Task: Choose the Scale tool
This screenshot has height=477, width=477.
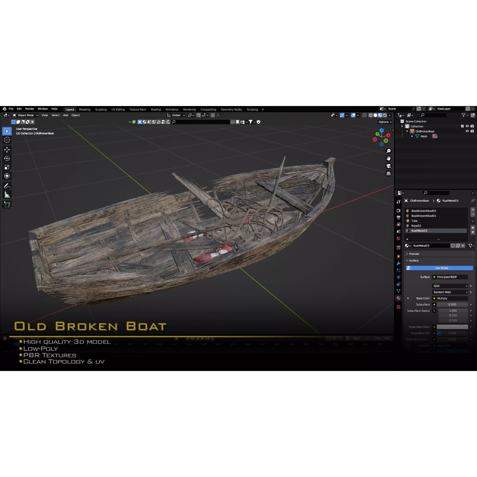Action: pyautogui.click(x=7, y=167)
